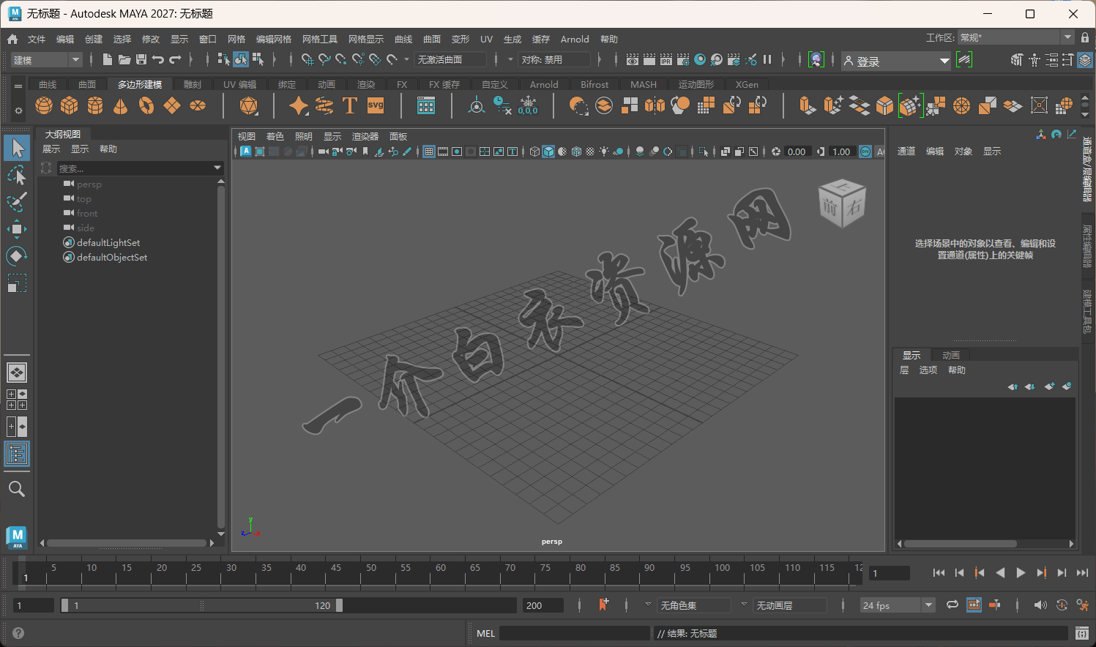Viewport: 1096px width, 647px height.
Task: Select the Type text tool on shelf
Action: (x=350, y=106)
